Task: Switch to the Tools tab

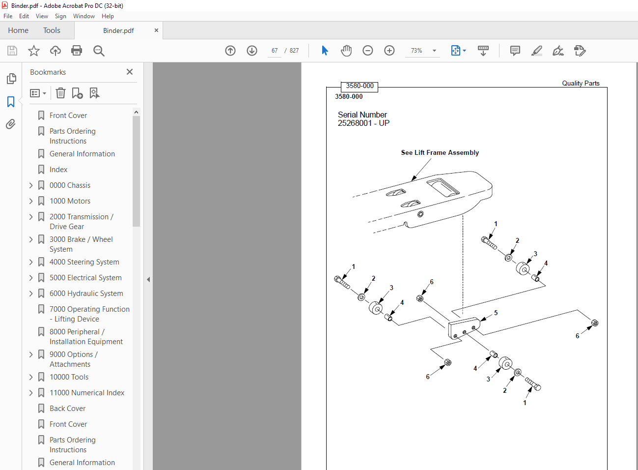Action: pos(52,30)
